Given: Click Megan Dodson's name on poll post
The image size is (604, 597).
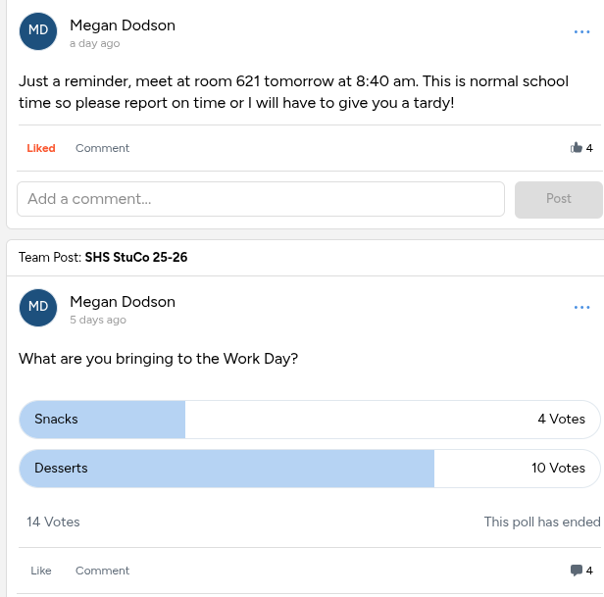Looking at the screenshot, I should point(123,302).
